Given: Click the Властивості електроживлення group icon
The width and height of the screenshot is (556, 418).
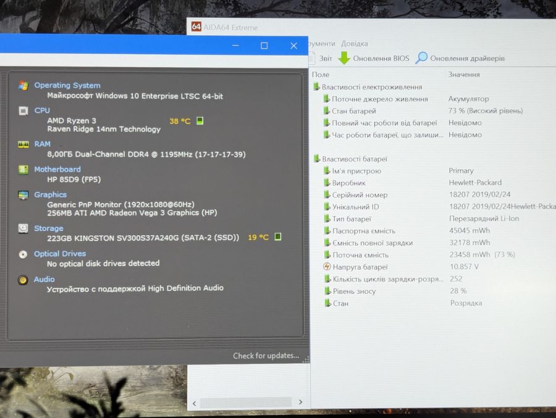Looking at the screenshot, I should 317,86.
